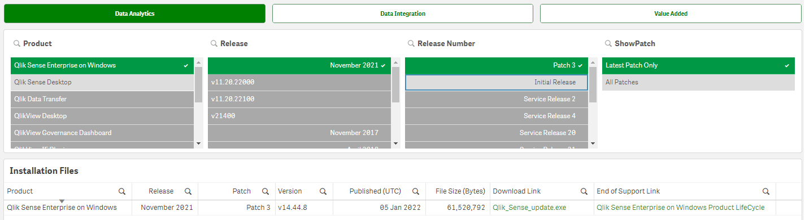The height and width of the screenshot is (220, 805).
Task: Search the Published (UTC) column
Action: pyautogui.click(x=415, y=191)
